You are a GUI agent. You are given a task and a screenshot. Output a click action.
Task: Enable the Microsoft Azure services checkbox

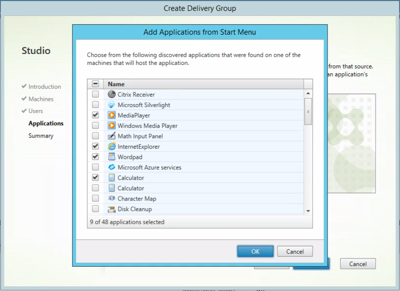click(95, 167)
